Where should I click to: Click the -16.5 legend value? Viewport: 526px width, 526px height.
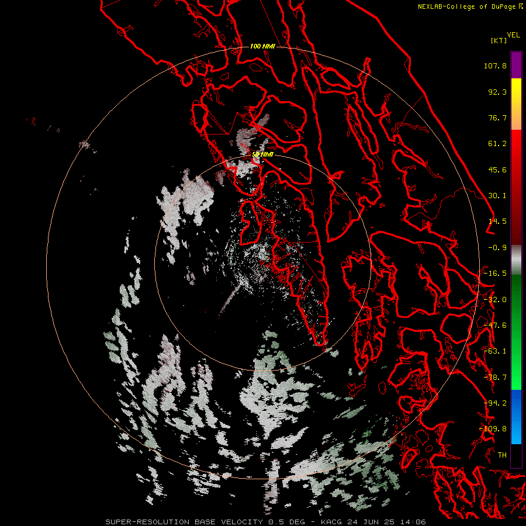(495, 274)
